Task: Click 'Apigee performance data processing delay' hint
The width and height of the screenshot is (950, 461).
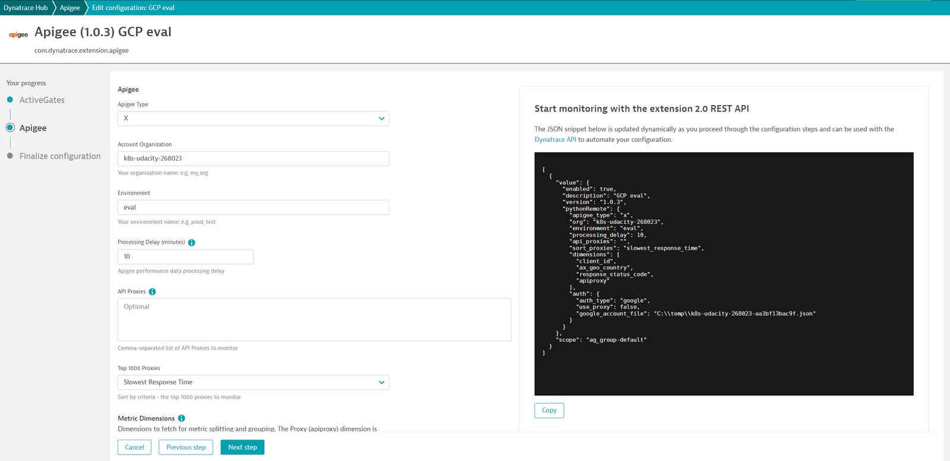Action: point(171,271)
